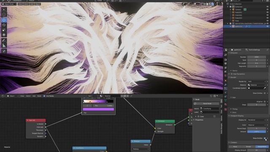270x152 pixels.
Task: Open the Object Data properties tab
Action: point(226,100)
